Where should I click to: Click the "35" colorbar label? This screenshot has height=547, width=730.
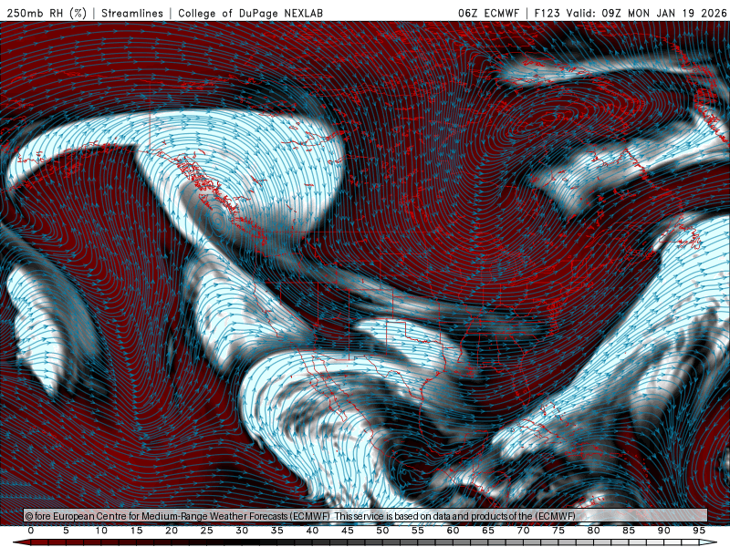pos(277,531)
